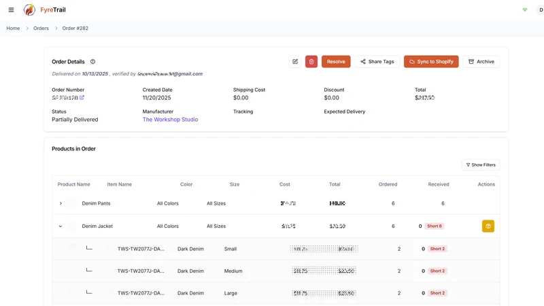The width and height of the screenshot is (544, 306).
Task: Click the Short 6 badge
Action: pyautogui.click(x=435, y=226)
